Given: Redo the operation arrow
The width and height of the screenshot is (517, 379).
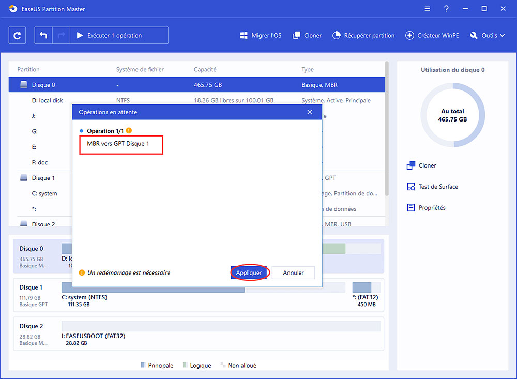Looking at the screenshot, I should tap(62, 35).
